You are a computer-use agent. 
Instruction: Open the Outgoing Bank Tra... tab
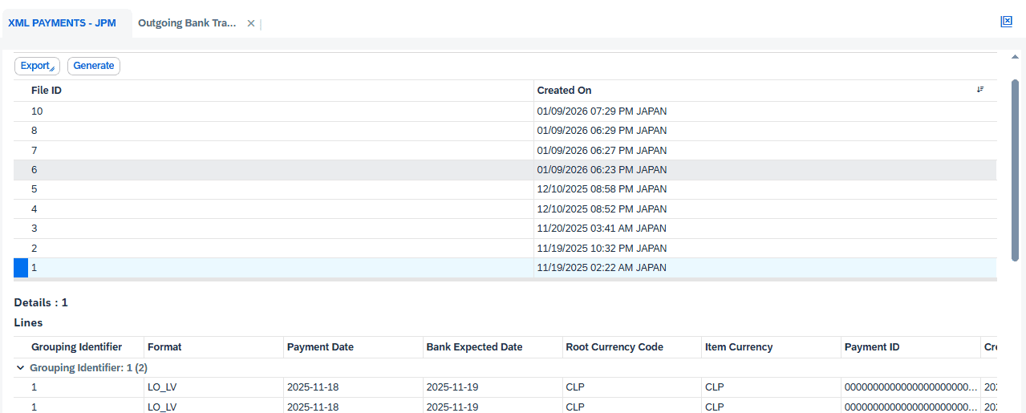pos(187,23)
